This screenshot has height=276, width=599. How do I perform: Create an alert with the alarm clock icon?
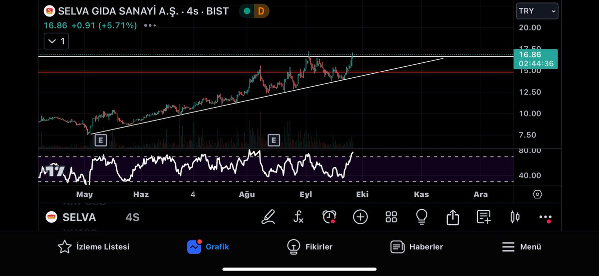click(329, 217)
